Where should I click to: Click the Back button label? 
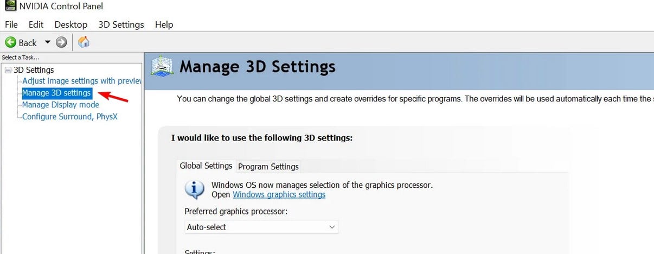[x=28, y=42]
